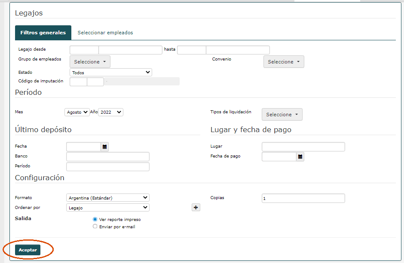
Task: Focus the Banco text field
Action: point(108,157)
